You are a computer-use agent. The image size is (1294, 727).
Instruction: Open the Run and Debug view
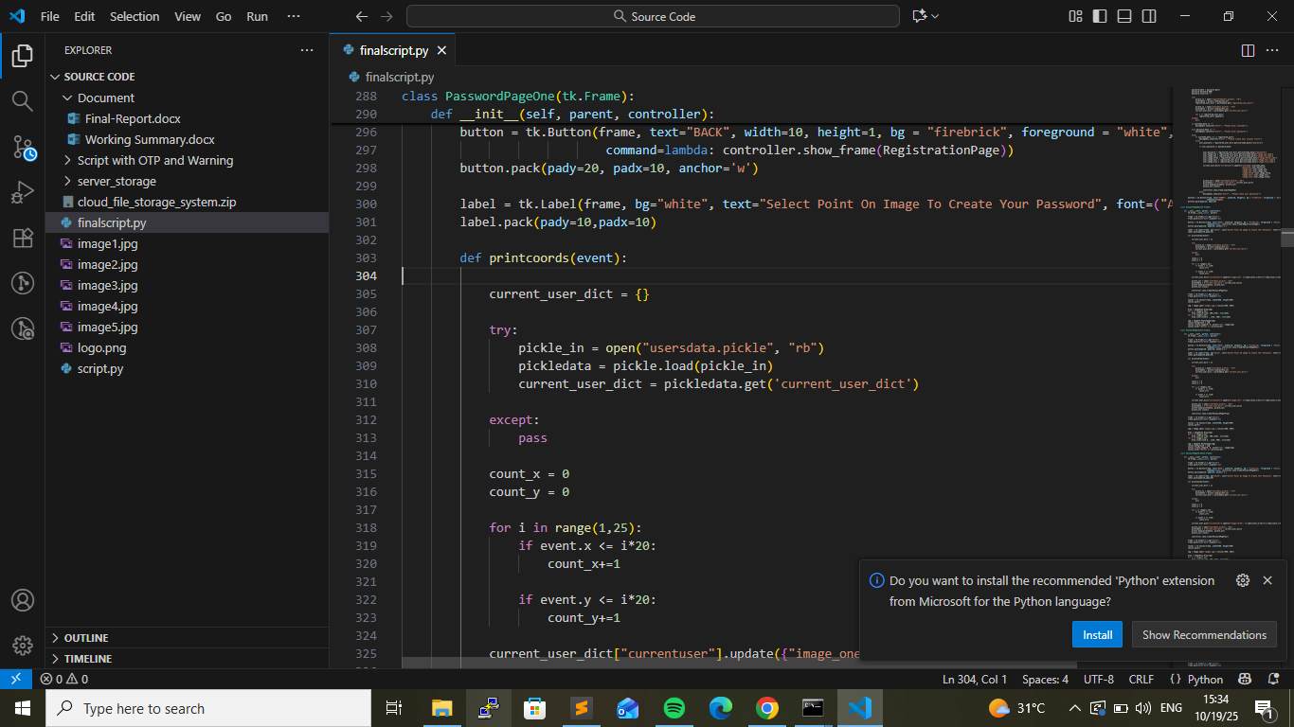click(22, 192)
